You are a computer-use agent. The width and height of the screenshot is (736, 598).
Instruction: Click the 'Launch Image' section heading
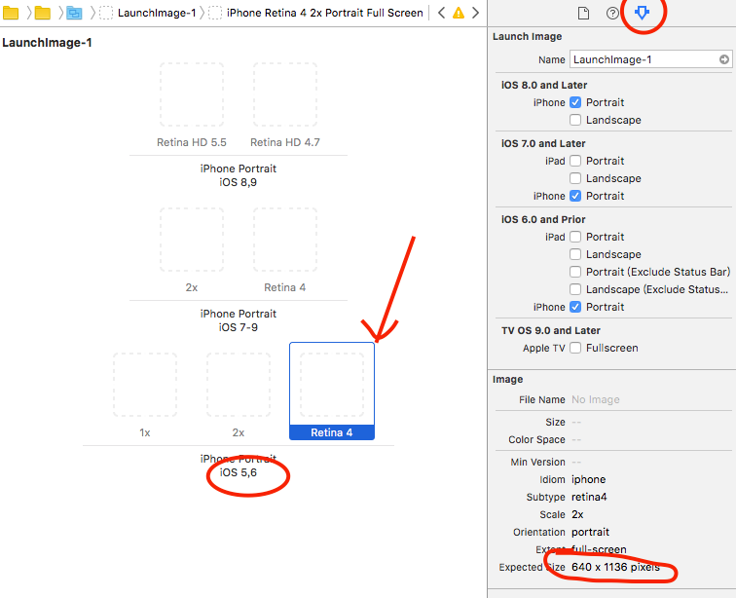tap(527, 37)
